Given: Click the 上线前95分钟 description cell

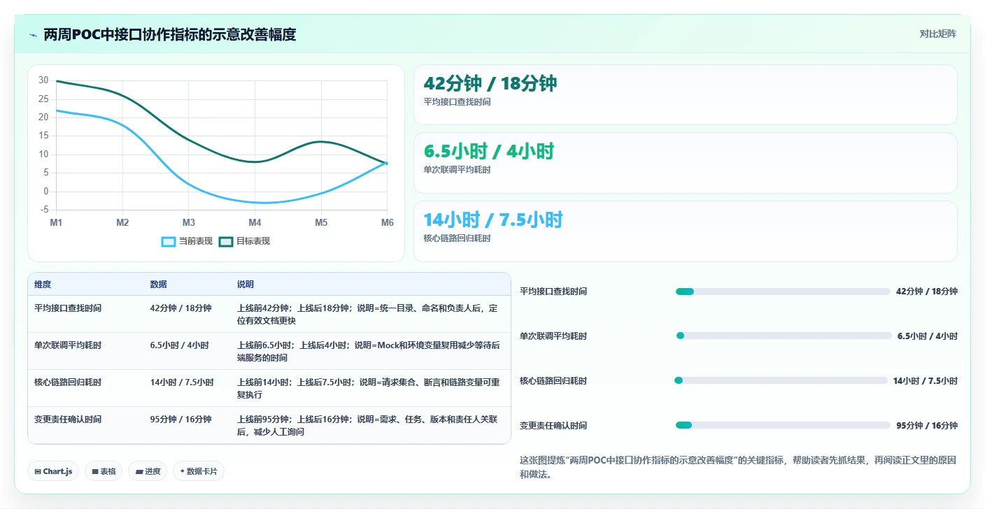Looking at the screenshot, I should click(x=369, y=426).
